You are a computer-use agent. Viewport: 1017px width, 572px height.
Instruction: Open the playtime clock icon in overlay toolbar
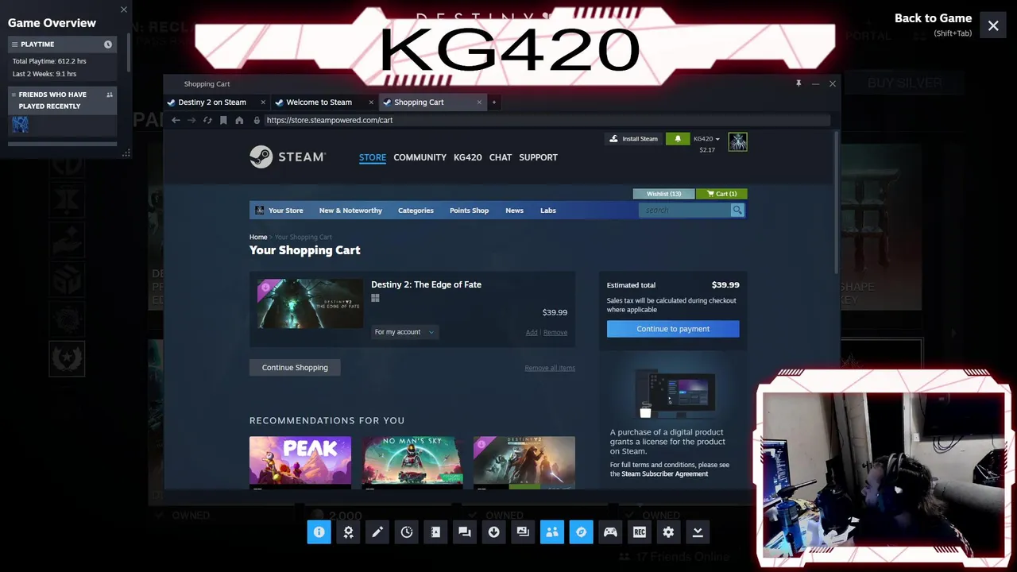pos(406,532)
